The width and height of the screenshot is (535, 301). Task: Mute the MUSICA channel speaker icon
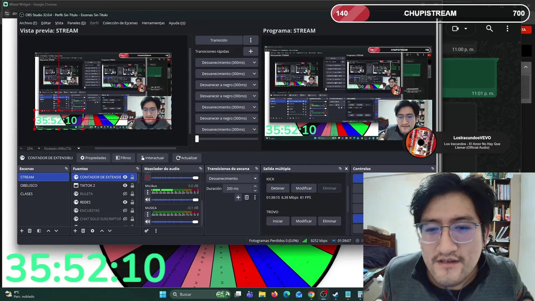pos(148,222)
